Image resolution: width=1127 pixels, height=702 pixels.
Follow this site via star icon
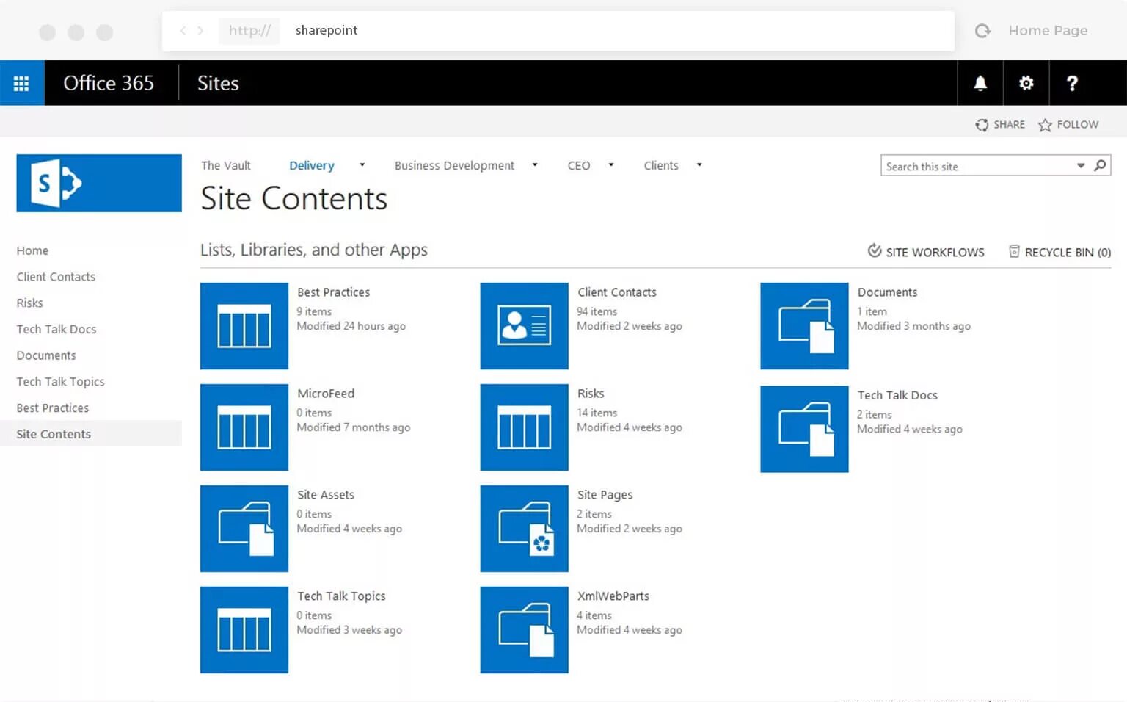click(x=1045, y=126)
